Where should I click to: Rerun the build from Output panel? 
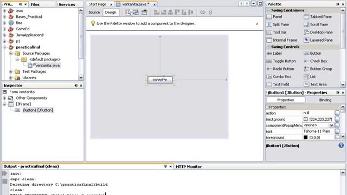(5, 173)
